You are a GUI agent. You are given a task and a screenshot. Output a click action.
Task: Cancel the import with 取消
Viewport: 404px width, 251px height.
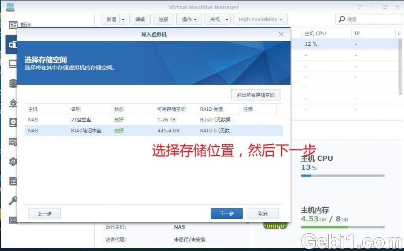(262, 213)
